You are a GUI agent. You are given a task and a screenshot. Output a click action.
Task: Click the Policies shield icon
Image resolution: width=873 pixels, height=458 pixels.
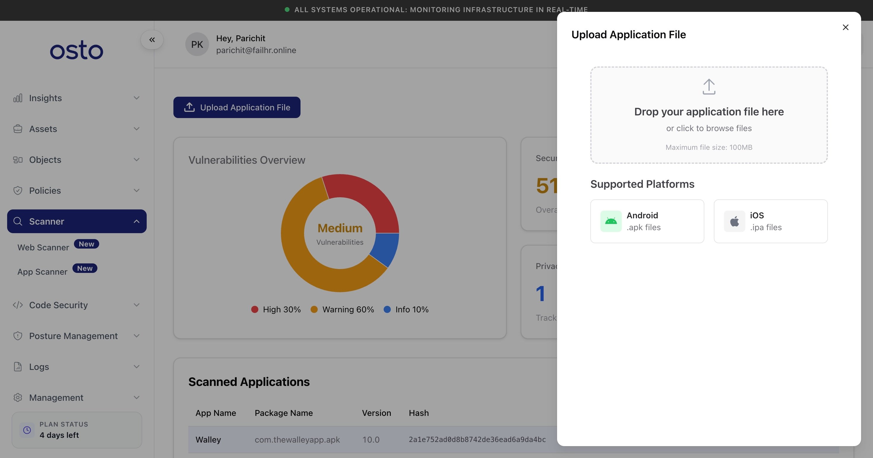click(x=18, y=190)
